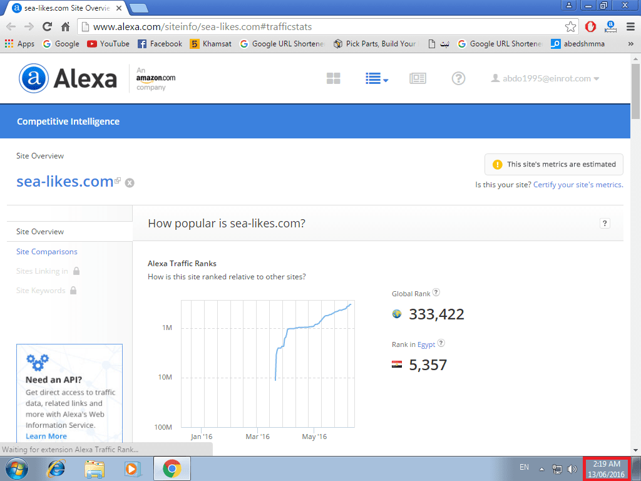Click Certify your site's metrics link
The width and height of the screenshot is (641, 481).
(577, 185)
